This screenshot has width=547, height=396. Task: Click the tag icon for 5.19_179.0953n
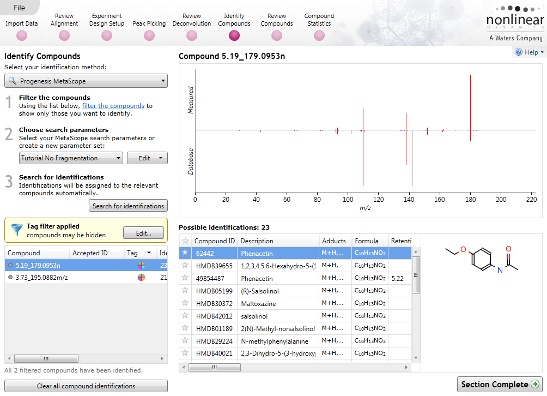[141, 266]
